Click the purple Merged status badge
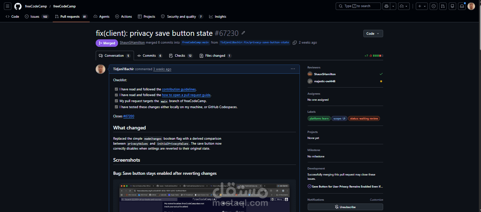The width and height of the screenshot is (481, 212). 107,43
